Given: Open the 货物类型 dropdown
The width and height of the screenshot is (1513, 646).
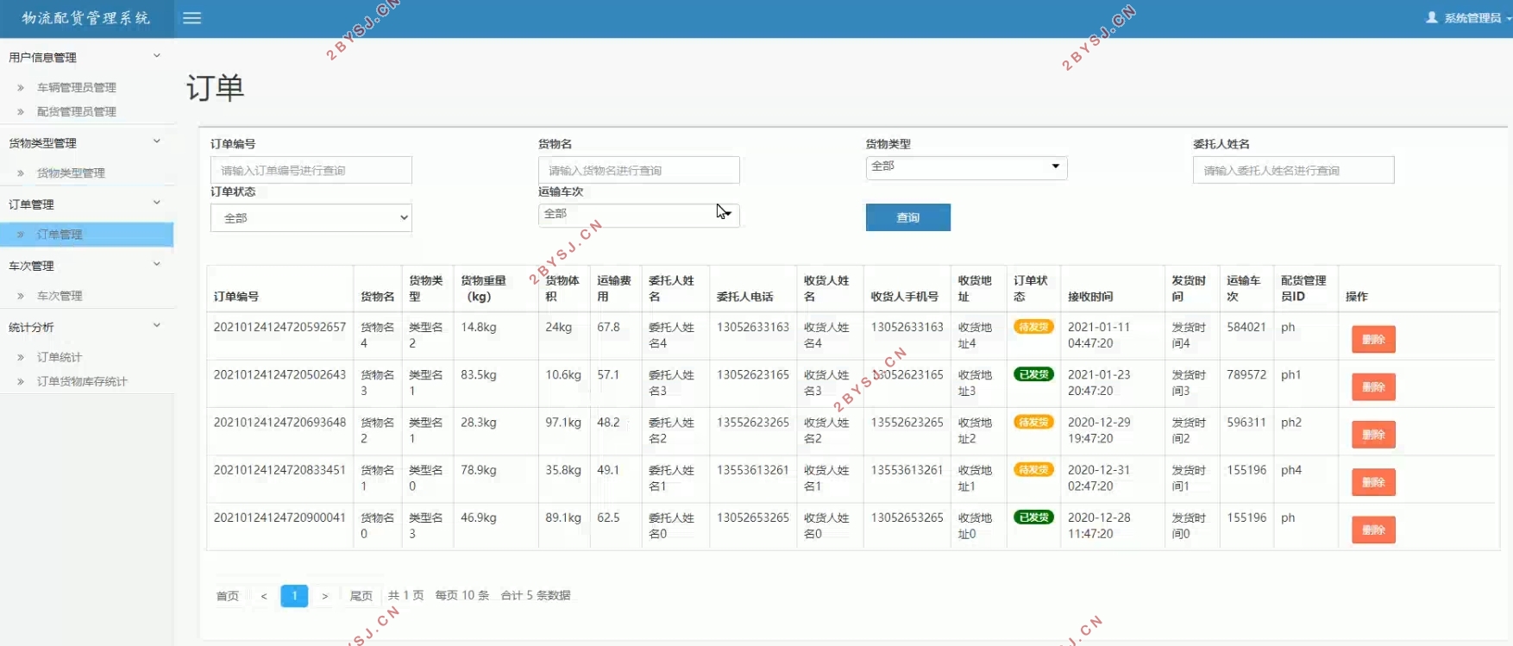Looking at the screenshot, I should click(967, 166).
